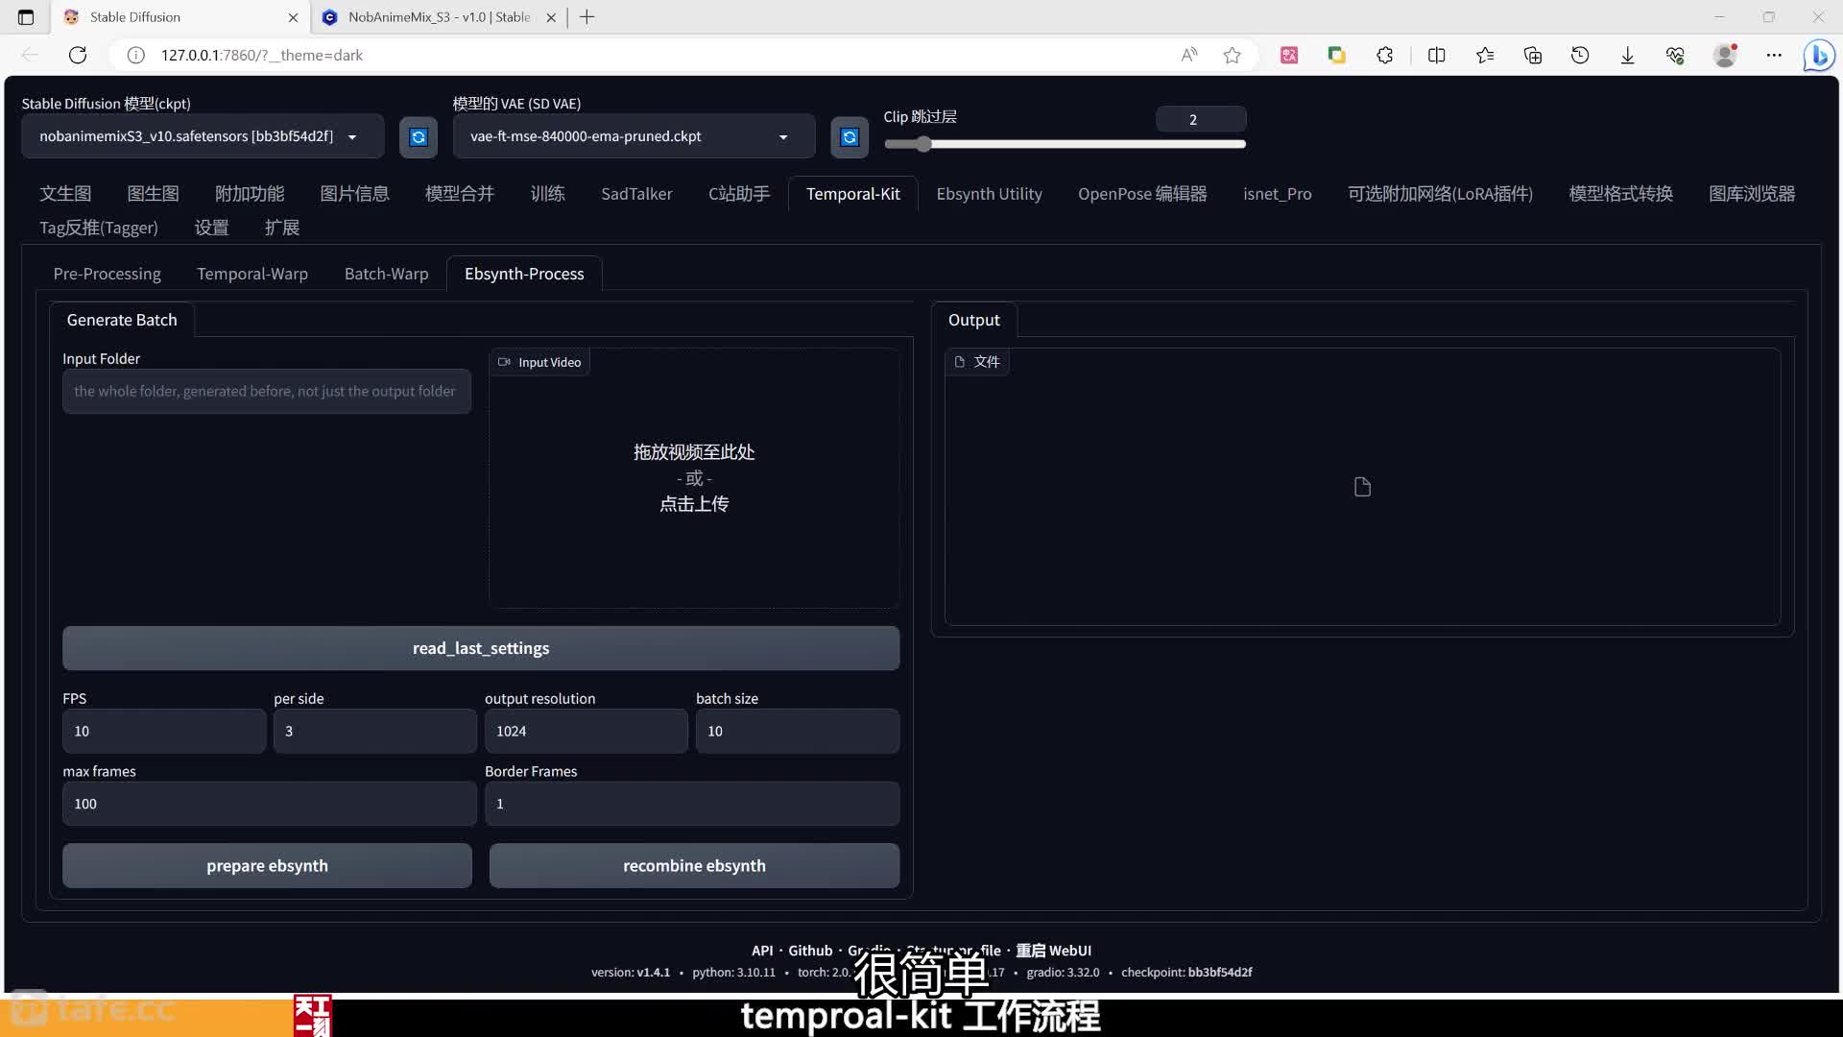
Task: Open the browser settings and more menu
Action: click(x=1774, y=55)
